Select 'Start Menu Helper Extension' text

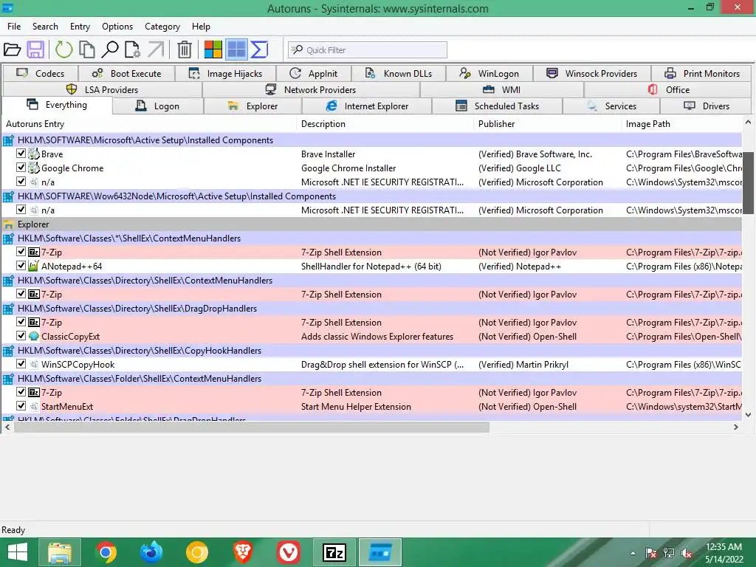(x=357, y=407)
